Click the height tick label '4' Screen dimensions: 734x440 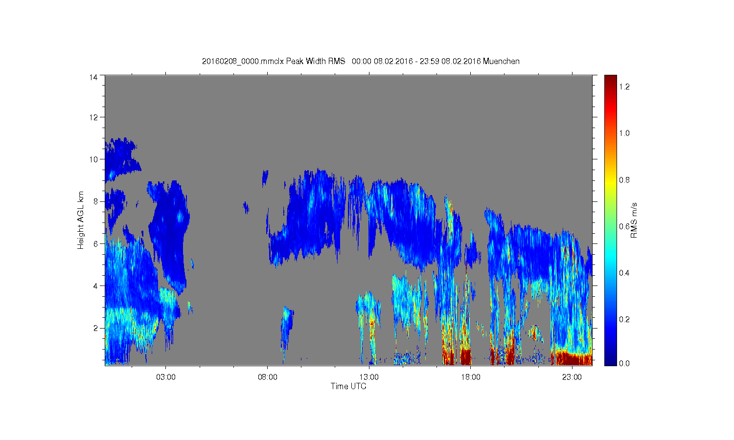(x=96, y=286)
